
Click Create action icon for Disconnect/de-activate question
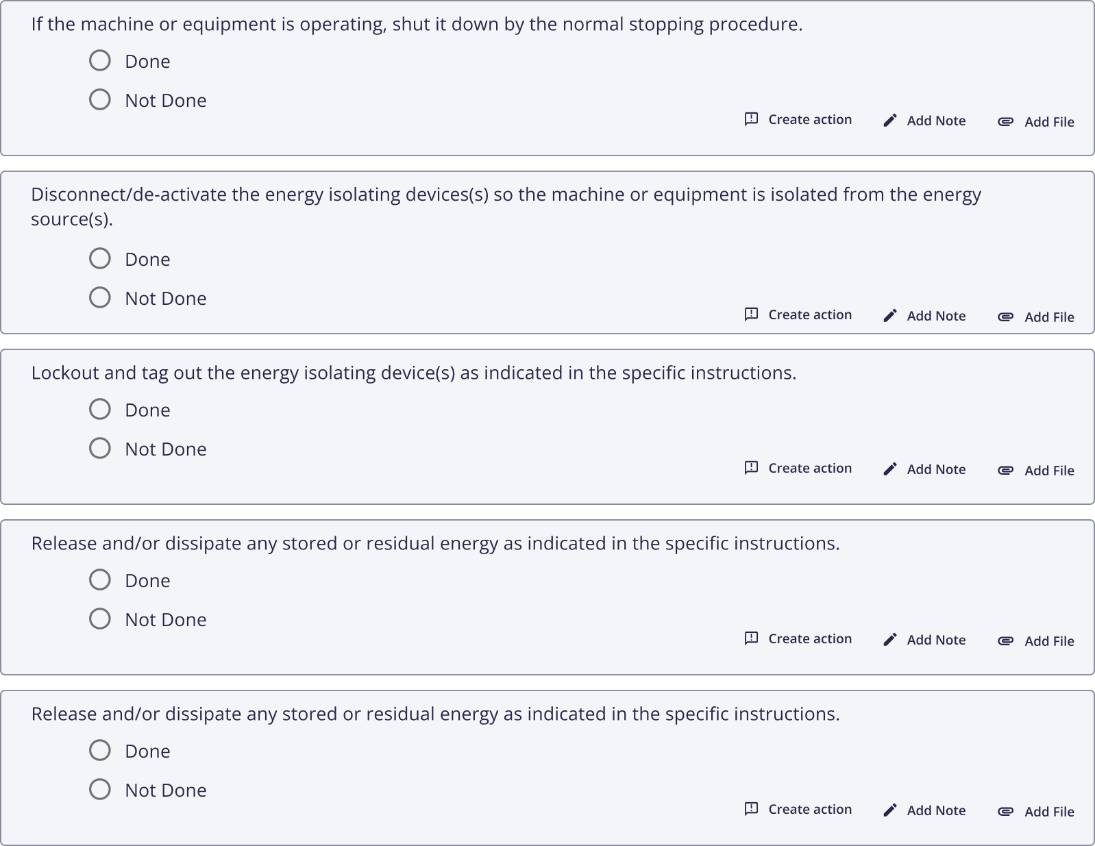751,314
